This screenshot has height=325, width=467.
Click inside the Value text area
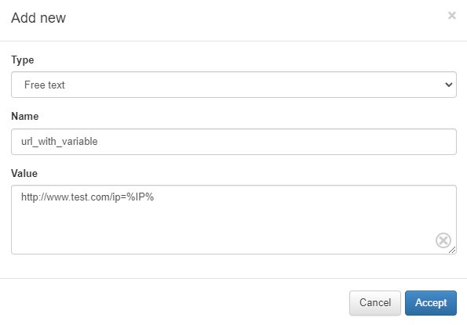(234, 220)
